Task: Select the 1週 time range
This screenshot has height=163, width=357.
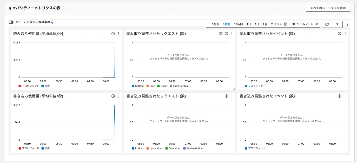Action: point(265,24)
